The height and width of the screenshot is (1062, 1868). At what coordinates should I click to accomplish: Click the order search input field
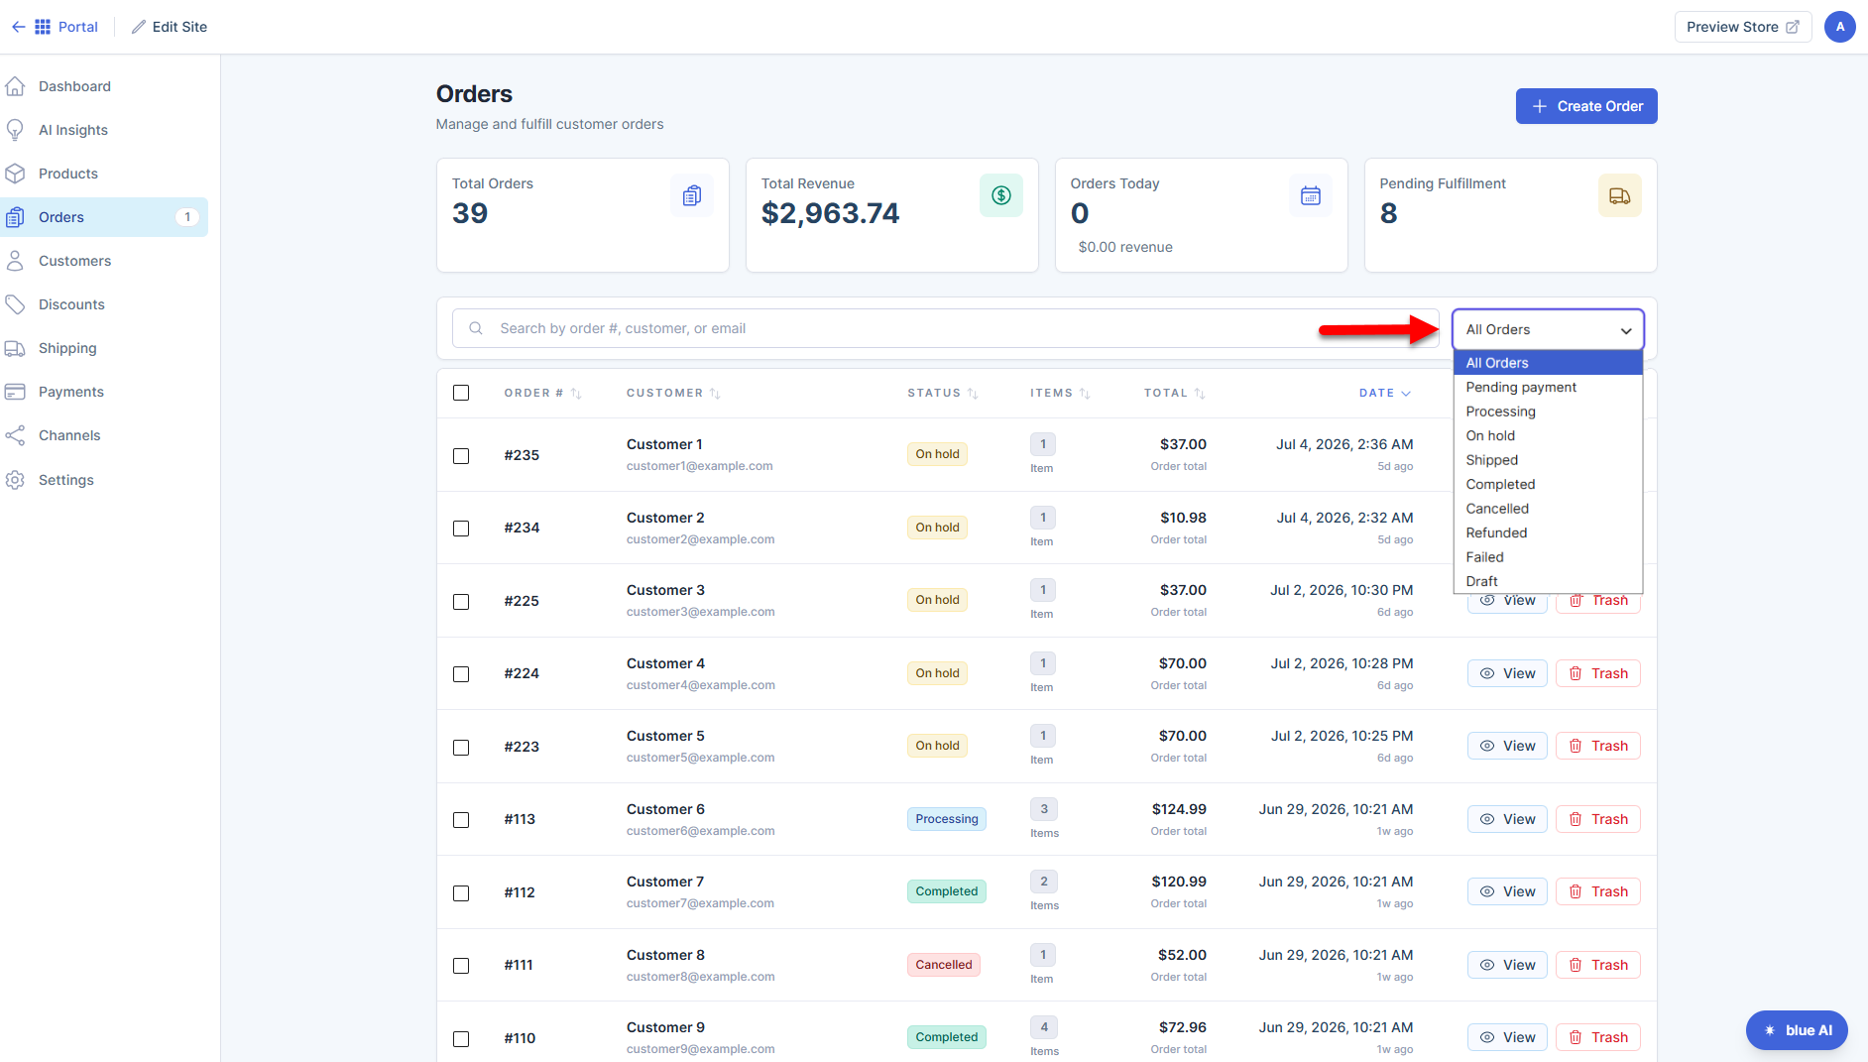[946, 328]
